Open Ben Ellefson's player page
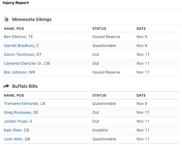This screenshot has width=182, height=145. point(15,37)
